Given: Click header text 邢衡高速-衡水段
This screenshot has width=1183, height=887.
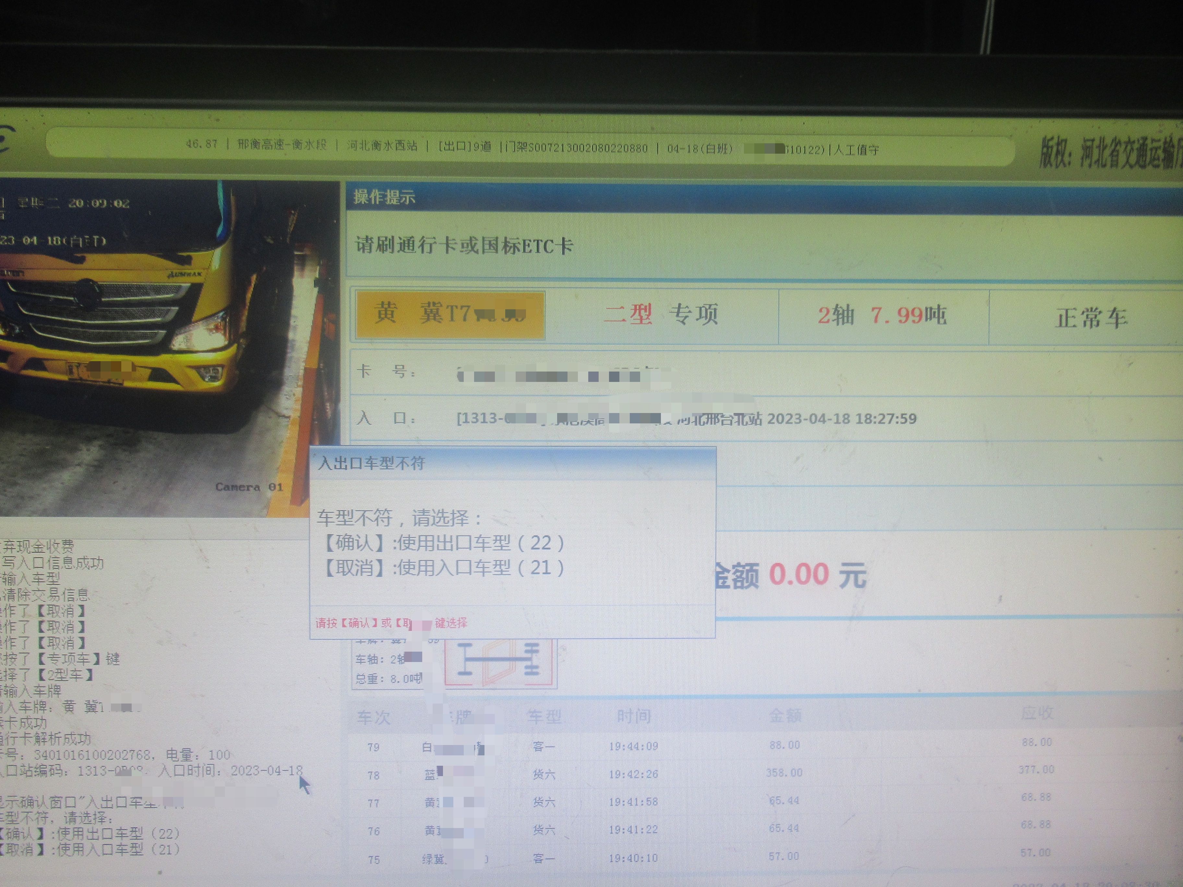Looking at the screenshot, I should point(282,144).
